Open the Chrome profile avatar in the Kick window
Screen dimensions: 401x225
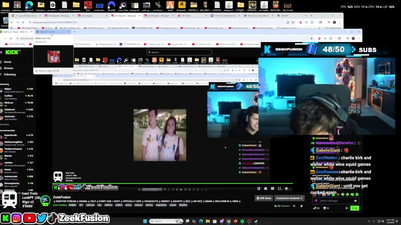pyautogui.click(x=353, y=38)
